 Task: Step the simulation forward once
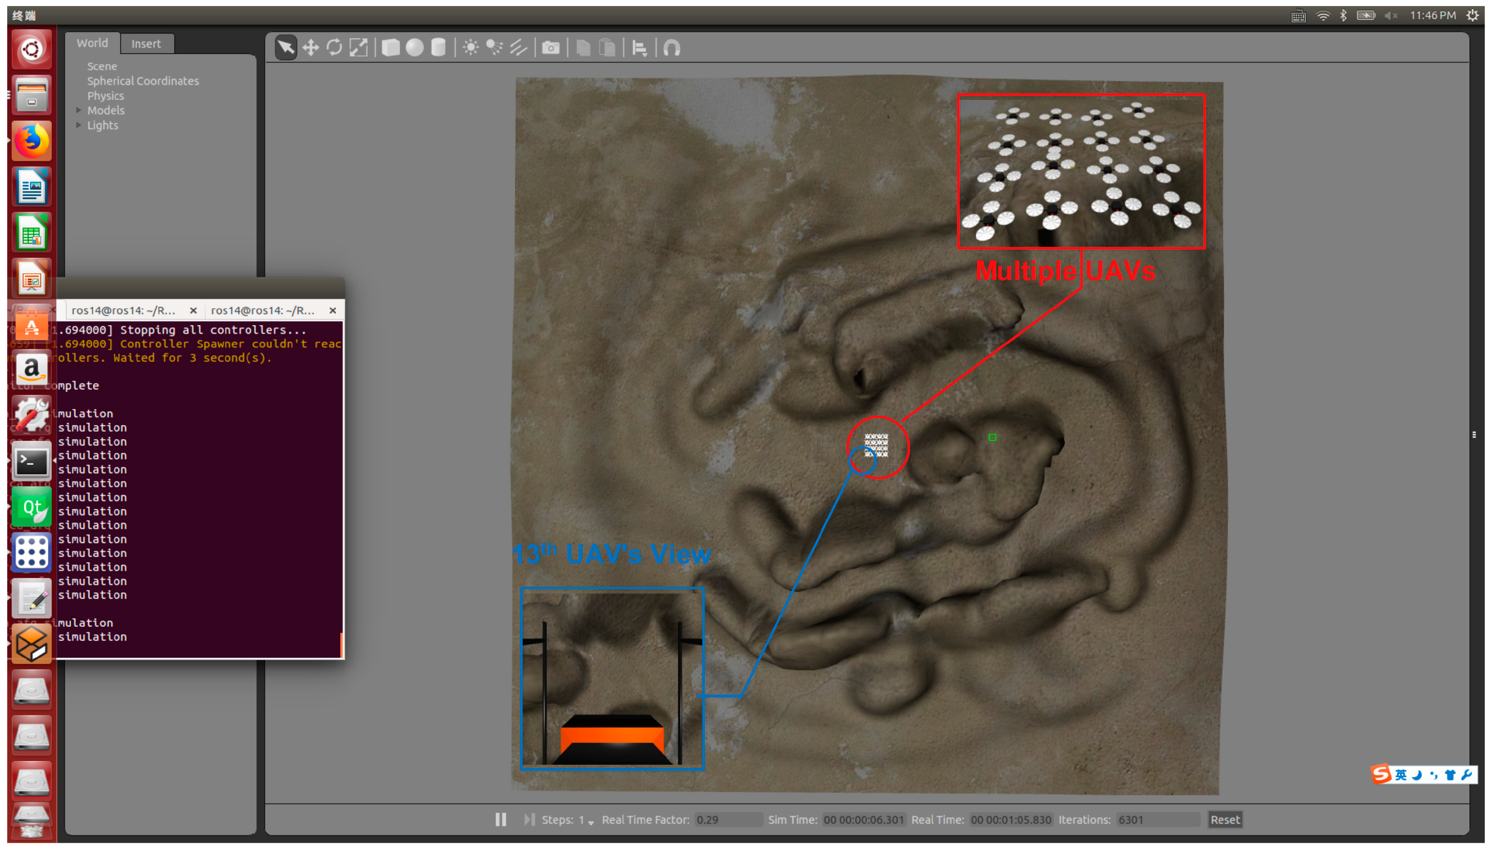point(529,819)
